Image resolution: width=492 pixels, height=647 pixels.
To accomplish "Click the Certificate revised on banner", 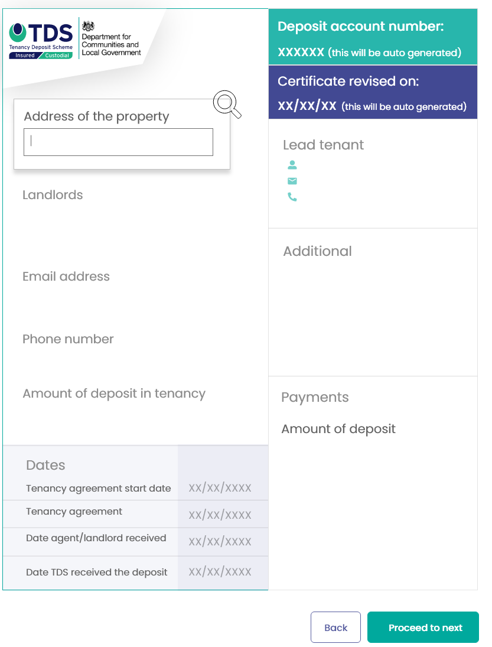I will click(373, 92).
